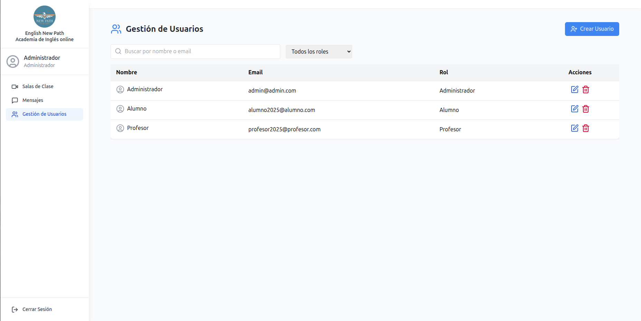This screenshot has height=321, width=641.
Task: Click avatar icon beside Profesor name
Action: pos(120,128)
